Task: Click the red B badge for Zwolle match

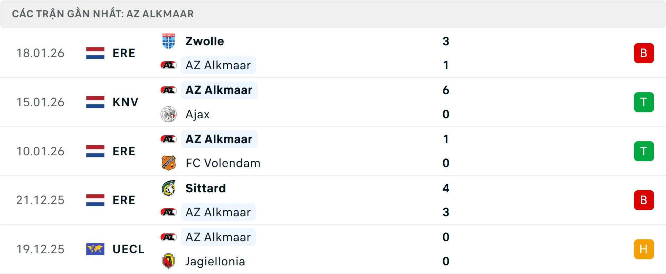Action: coord(644,53)
